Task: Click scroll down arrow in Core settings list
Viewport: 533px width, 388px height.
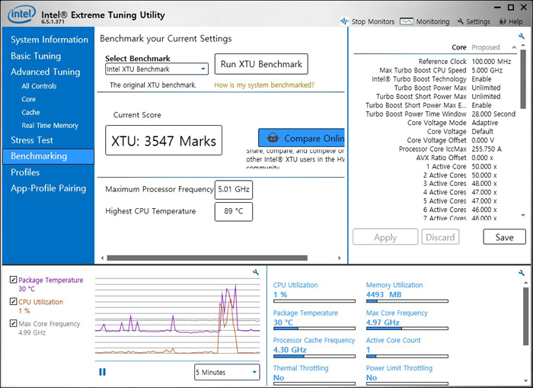Action: click(x=523, y=215)
